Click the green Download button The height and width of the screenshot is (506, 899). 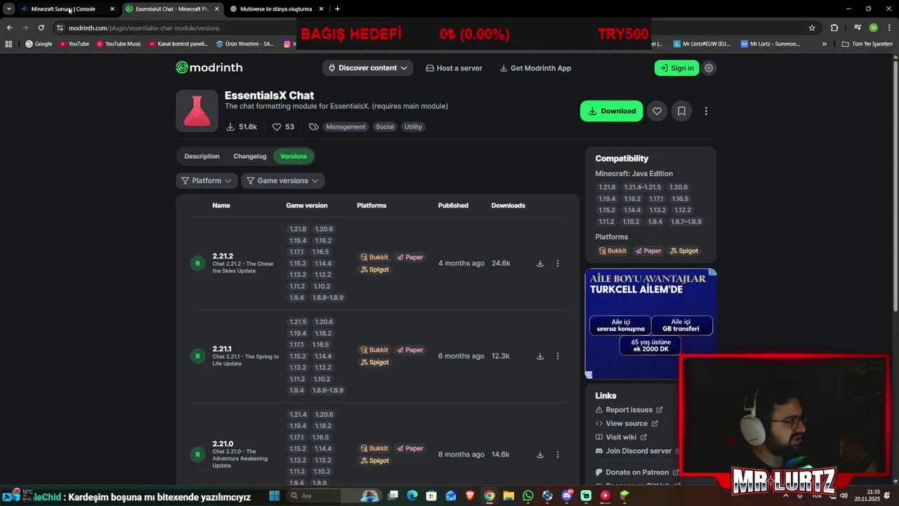point(611,111)
